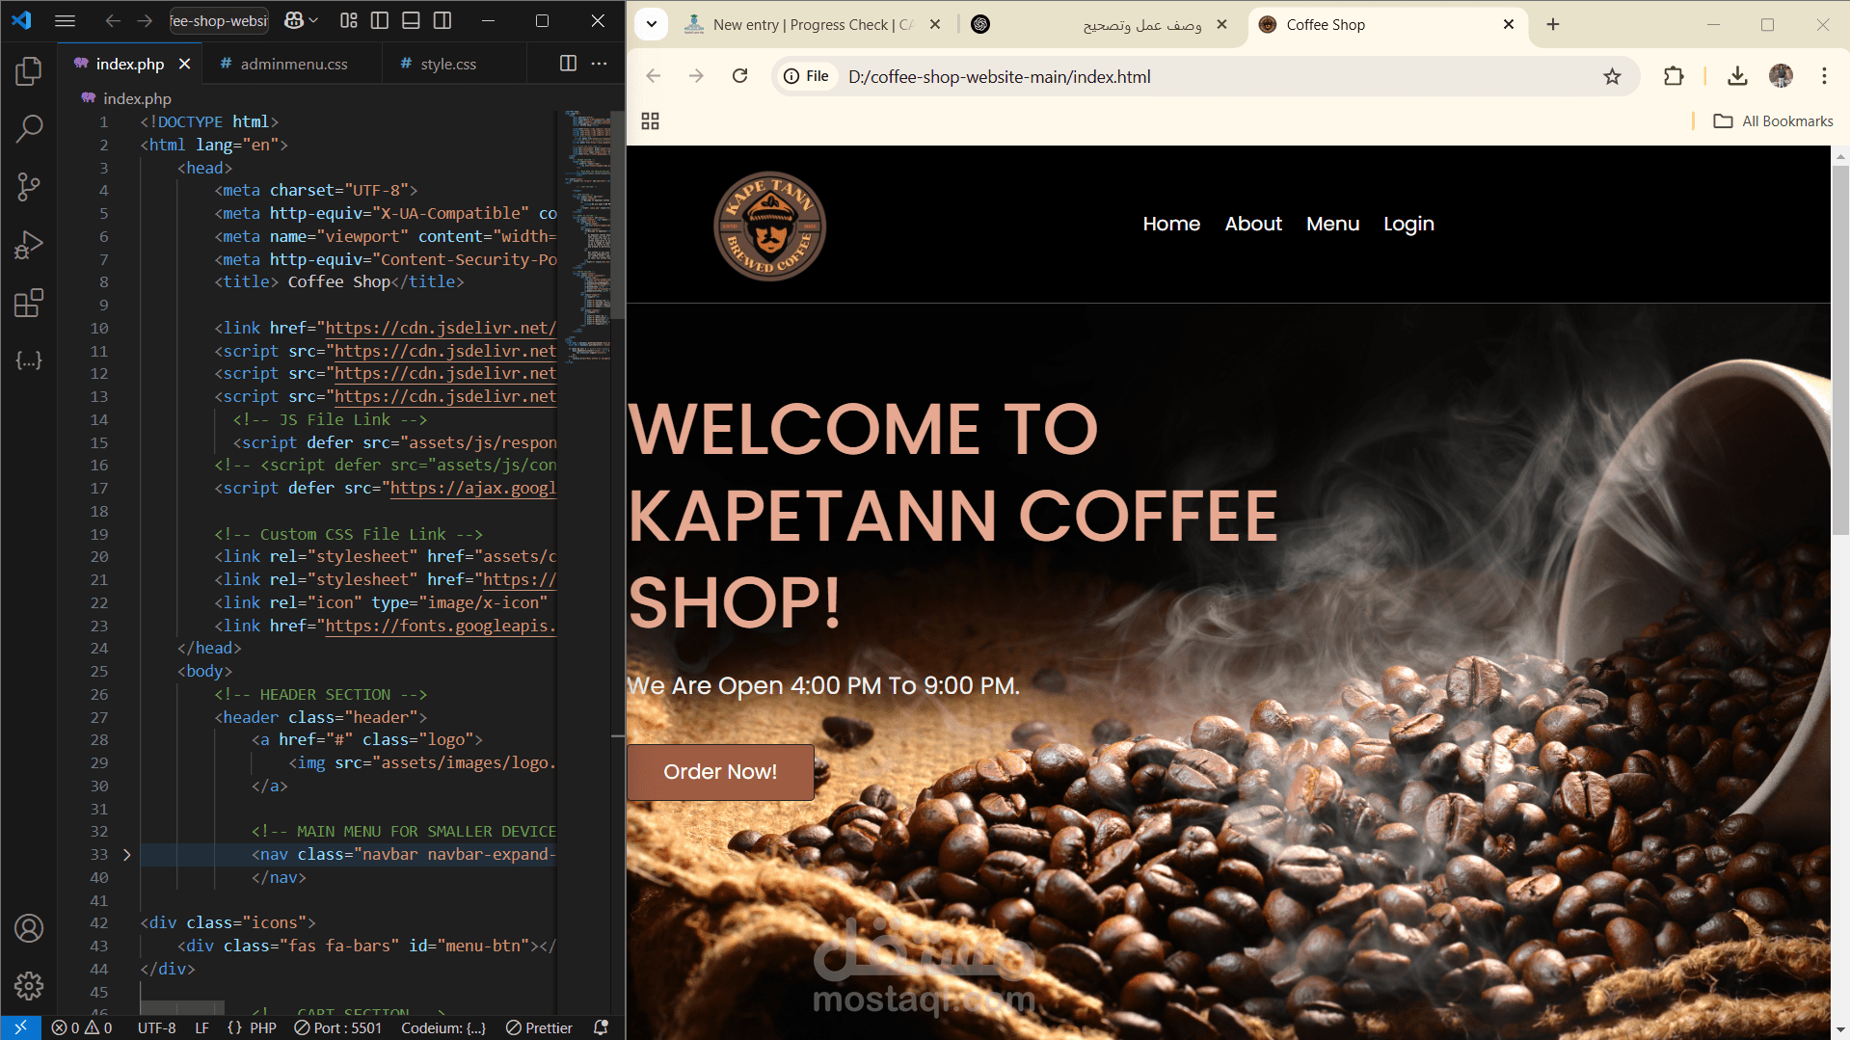Open the Menu navigation link
Image resolution: width=1850 pixels, height=1040 pixels.
(1332, 224)
